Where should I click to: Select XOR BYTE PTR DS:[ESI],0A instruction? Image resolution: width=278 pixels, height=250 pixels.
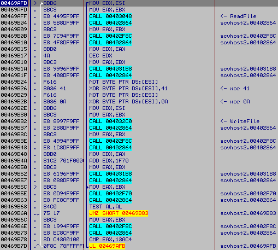point(128,102)
